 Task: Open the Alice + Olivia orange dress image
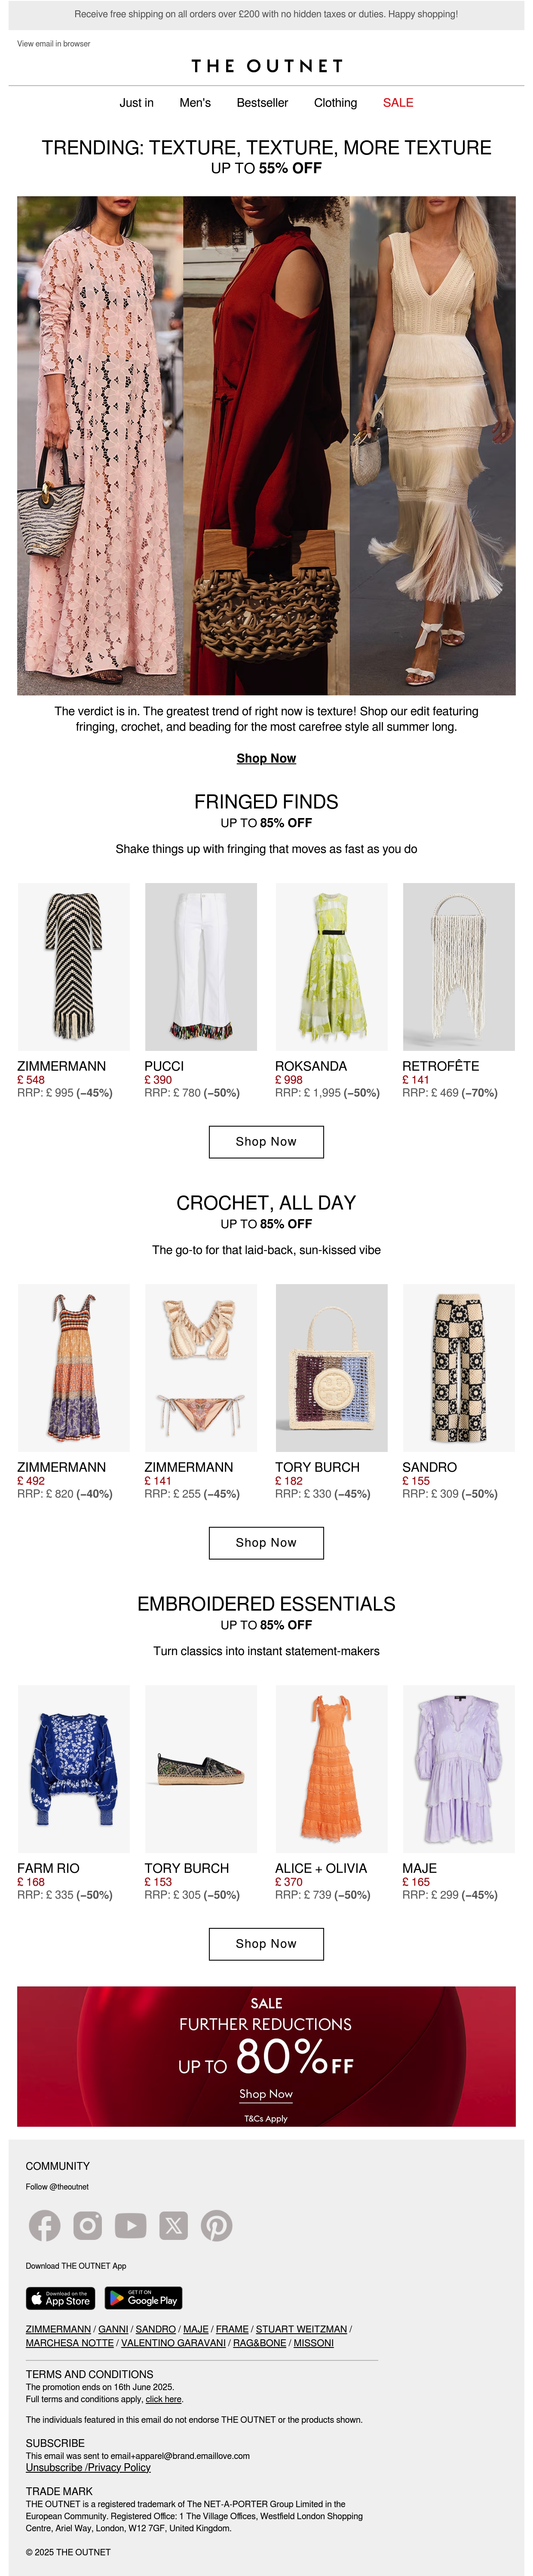(331, 1769)
